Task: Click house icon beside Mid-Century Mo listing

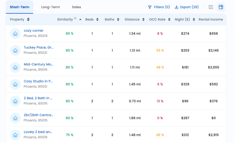Action: (x=15, y=67)
